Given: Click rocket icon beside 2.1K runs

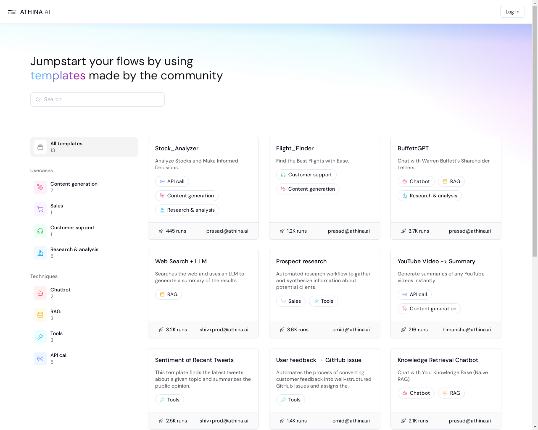Looking at the screenshot, I should coord(403,421).
